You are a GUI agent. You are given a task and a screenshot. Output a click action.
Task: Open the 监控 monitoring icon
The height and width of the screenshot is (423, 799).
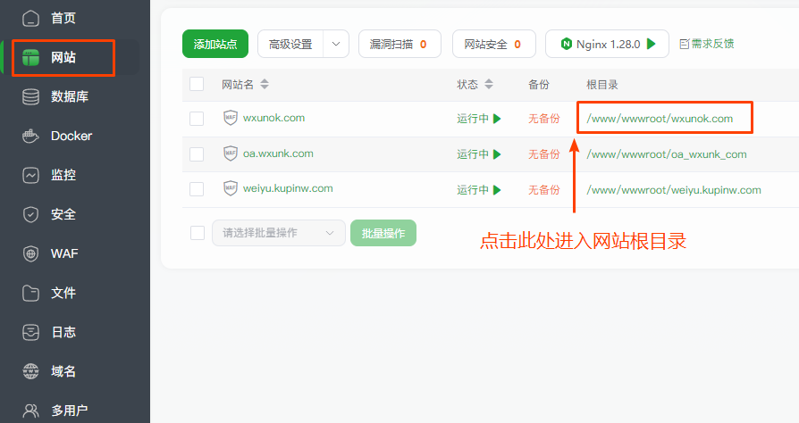coord(30,175)
